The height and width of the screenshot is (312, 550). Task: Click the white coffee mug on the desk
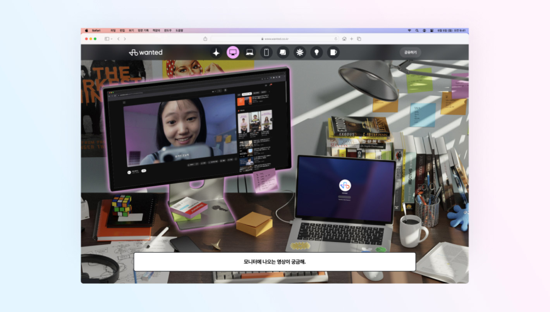413,231
